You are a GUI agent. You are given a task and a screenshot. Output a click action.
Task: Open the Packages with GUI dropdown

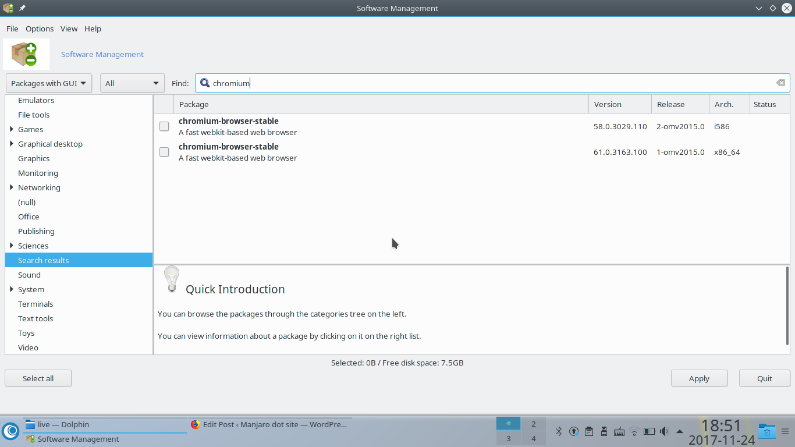pos(49,83)
